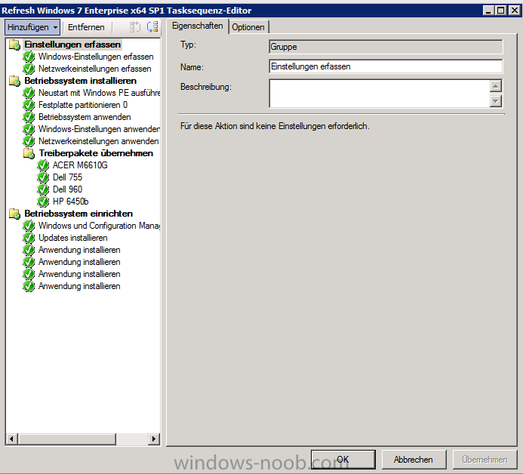The height and width of the screenshot is (474, 523).
Task: Click the Entfernen toolbar button
Action: (86, 27)
